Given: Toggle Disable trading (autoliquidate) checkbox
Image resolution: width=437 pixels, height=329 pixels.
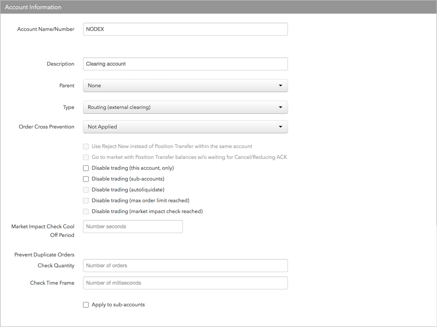Looking at the screenshot, I should point(86,190).
